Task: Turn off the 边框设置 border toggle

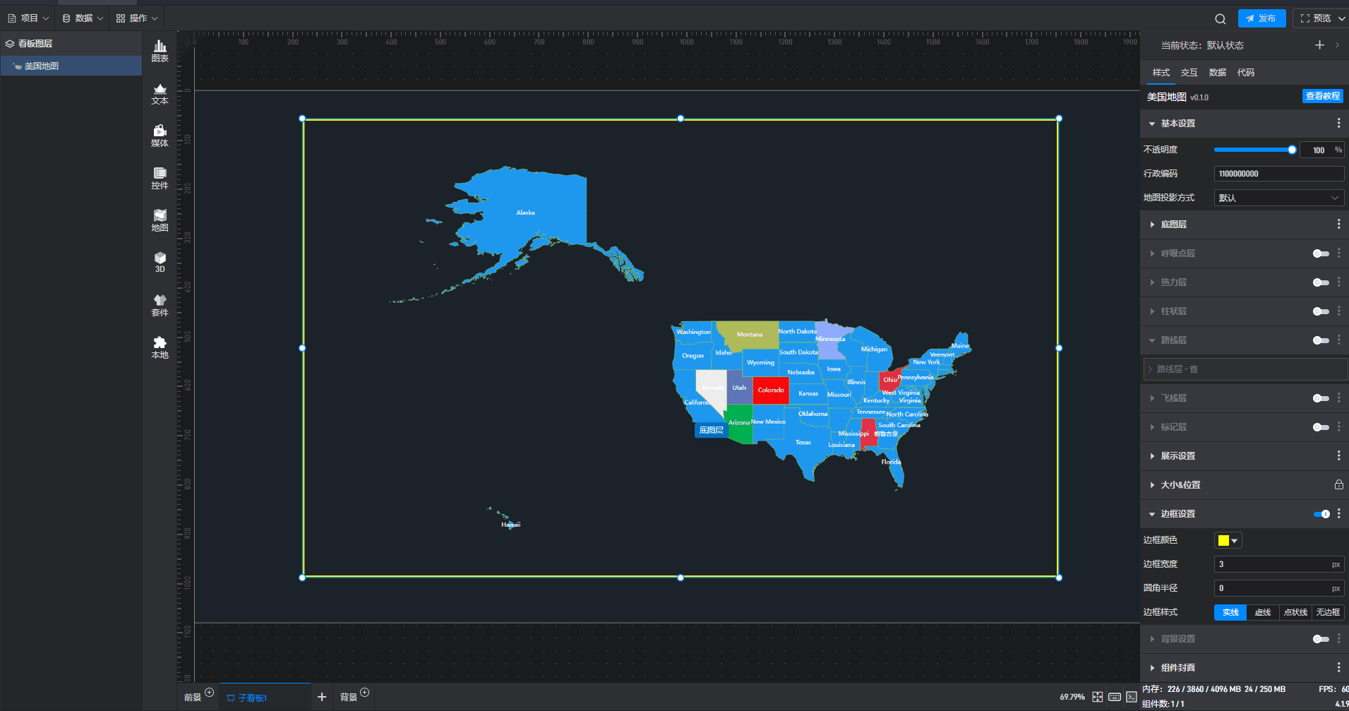Action: click(x=1321, y=514)
